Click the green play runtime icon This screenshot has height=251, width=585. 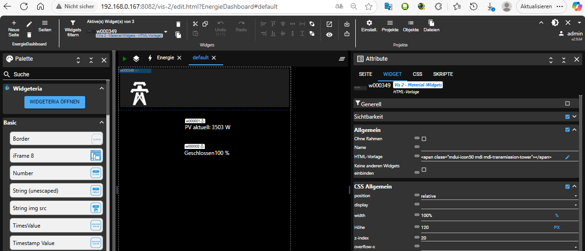point(125,58)
